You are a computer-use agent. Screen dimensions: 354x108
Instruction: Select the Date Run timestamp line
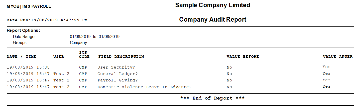tap(47, 20)
